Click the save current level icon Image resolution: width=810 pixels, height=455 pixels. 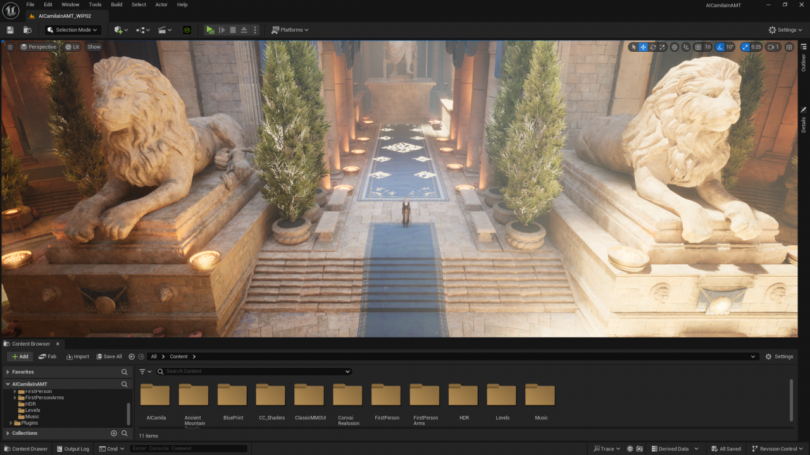pos(10,30)
